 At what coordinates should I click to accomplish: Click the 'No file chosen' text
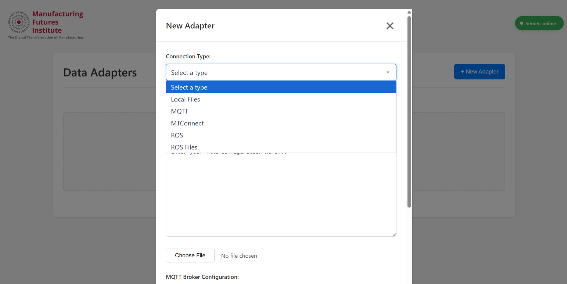239,256
